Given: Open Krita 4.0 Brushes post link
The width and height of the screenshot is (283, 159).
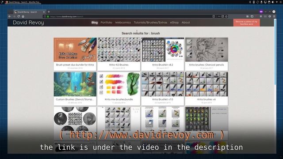Looking at the screenshot, I should click(119, 65).
